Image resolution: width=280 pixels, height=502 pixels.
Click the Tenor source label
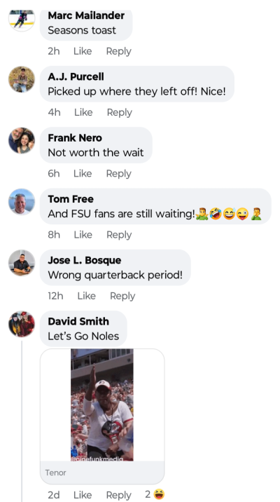[x=55, y=473]
